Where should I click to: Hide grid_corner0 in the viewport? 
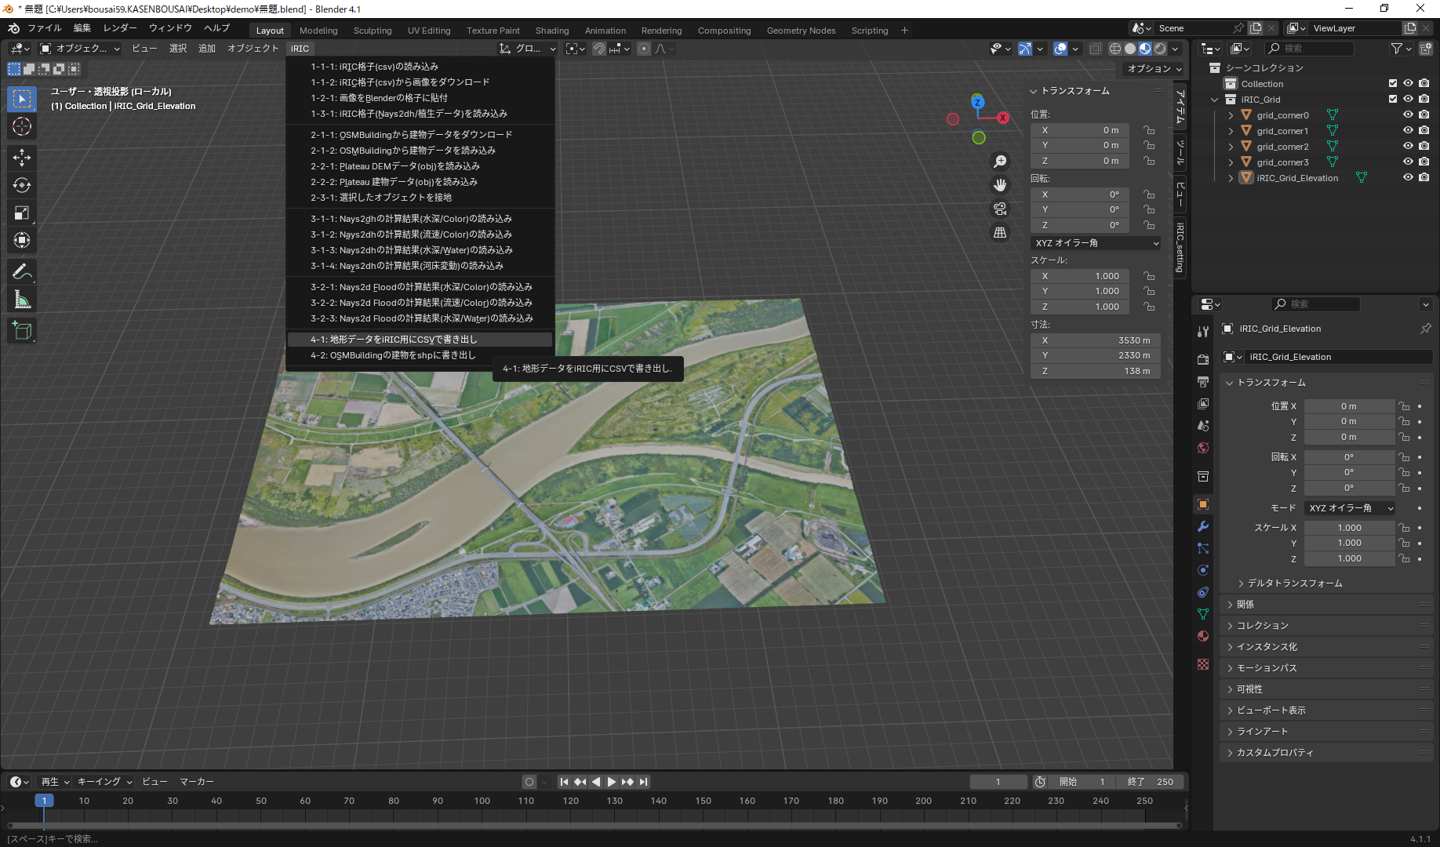1408,115
